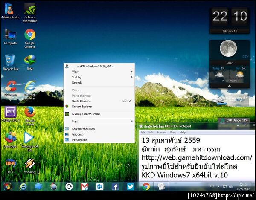Choose Refresh in the context menu
This screenshot has height=200, width=256.
tap(99, 83)
